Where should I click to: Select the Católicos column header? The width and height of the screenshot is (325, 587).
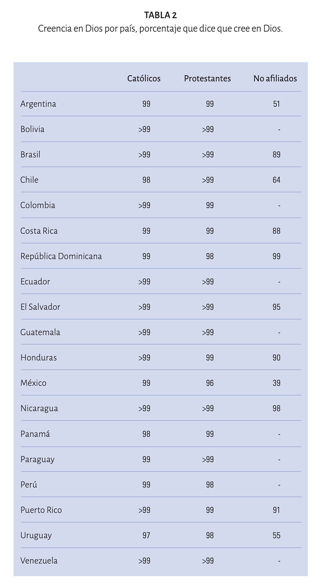(x=144, y=79)
